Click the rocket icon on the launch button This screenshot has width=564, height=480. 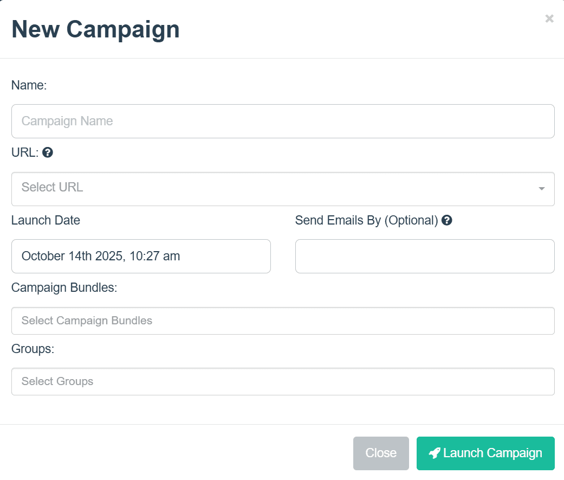click(x=434, y=453)
